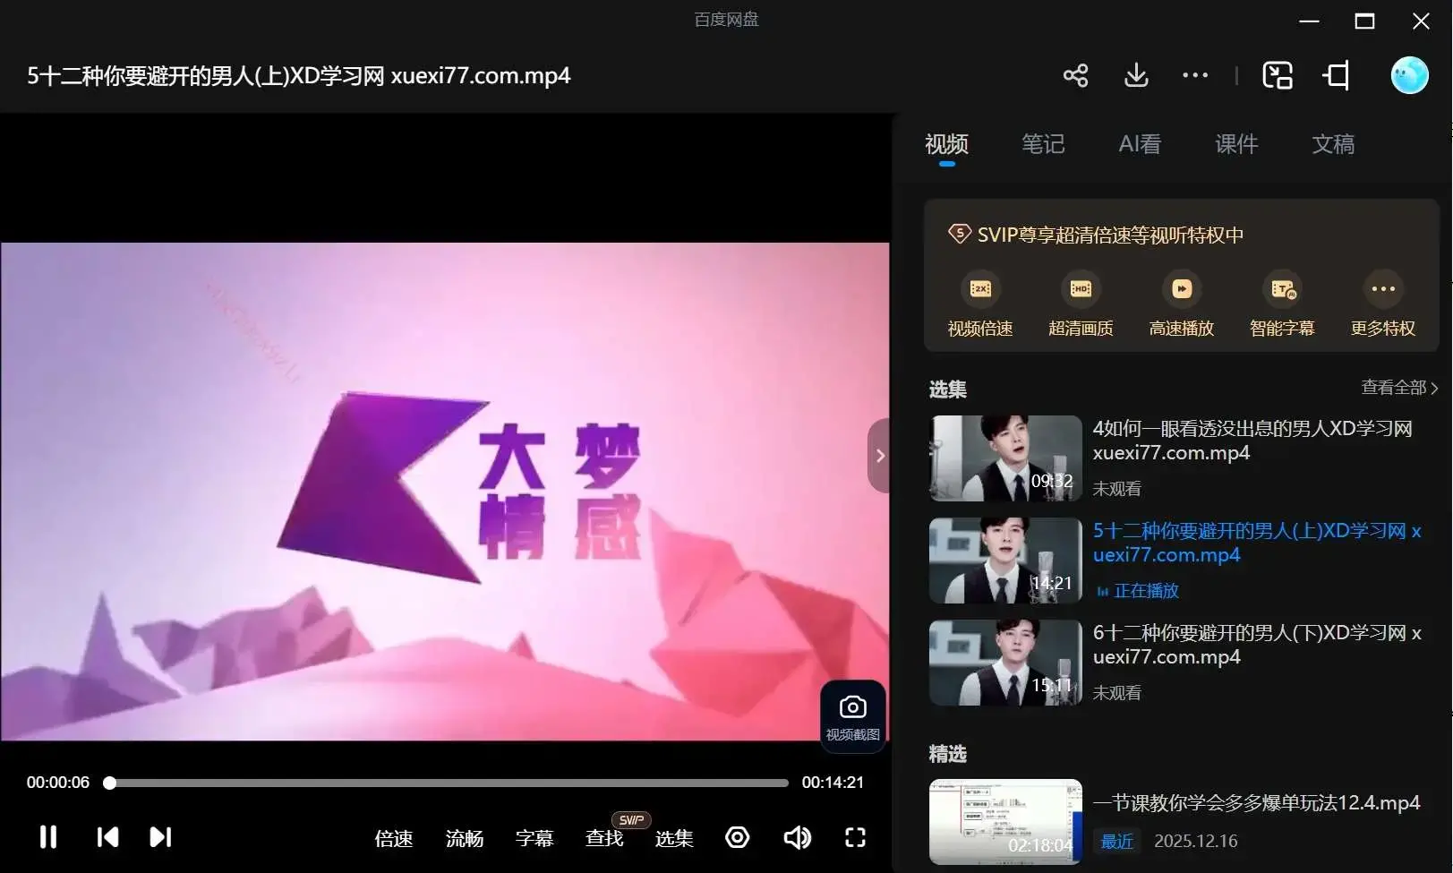Open the 倍速 playback speed control
The width and height of the screenshot is (1453, 873).
[392, 838]
